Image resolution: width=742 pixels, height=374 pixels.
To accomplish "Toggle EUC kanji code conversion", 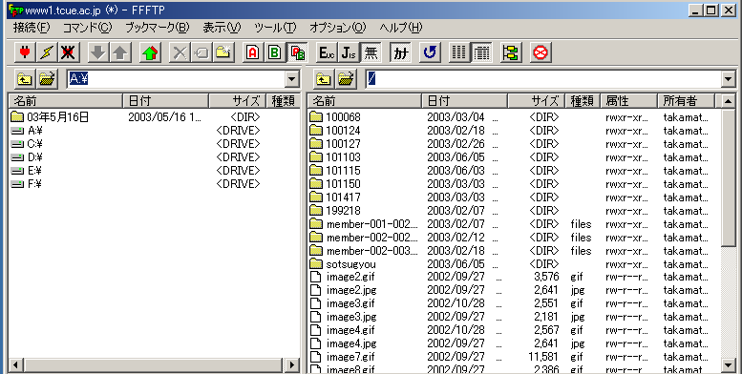I will [327, 52].
